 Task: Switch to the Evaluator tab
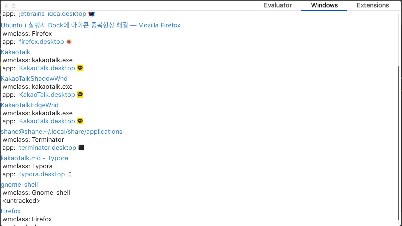[278, 5]
